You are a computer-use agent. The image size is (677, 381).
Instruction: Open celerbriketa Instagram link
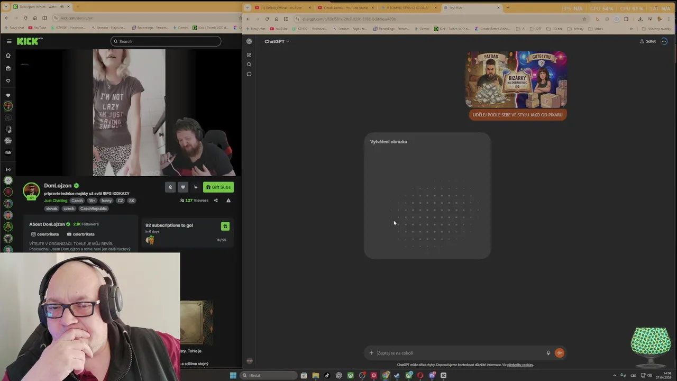click(45, 234)
